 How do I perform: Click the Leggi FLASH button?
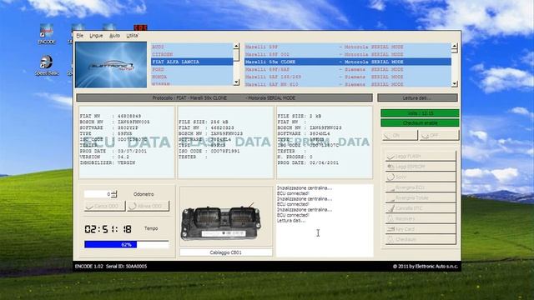(x=421, y=156)
